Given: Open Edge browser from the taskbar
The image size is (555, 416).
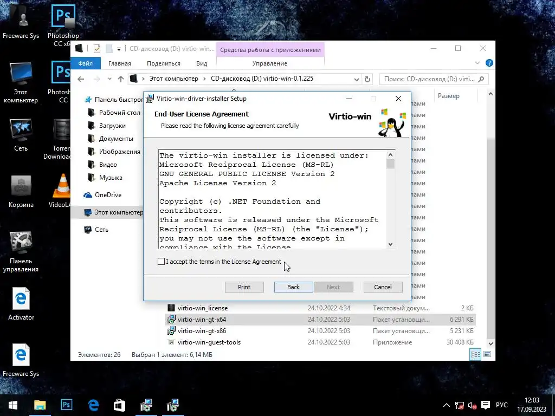Looking at the screenshot, I should (x=93, y=405).
